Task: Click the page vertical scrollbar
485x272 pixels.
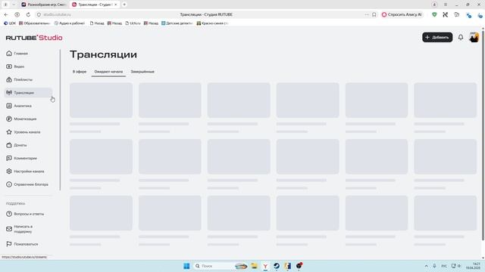Action: pos(483,136)
